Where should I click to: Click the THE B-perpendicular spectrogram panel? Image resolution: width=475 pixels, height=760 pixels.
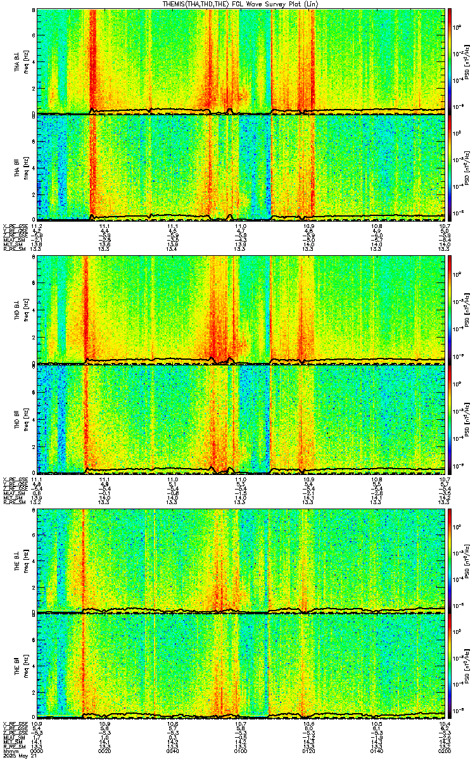pyautogui.click(x=241, y=560)
